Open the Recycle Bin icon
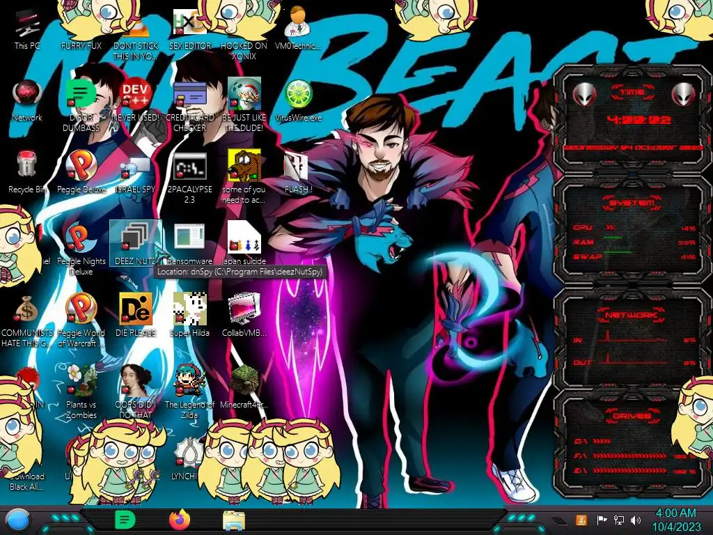 [x=27, y=172]
